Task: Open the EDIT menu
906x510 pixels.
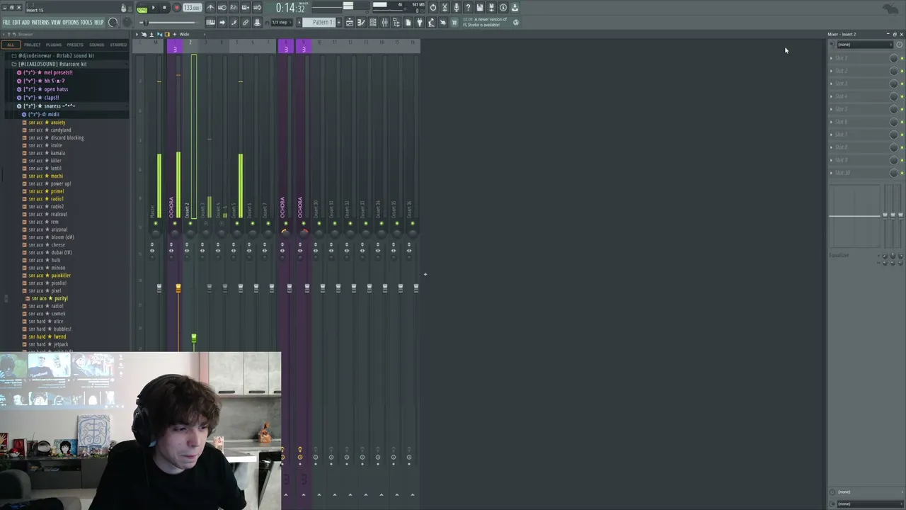Action: click(x=16, y=23)
